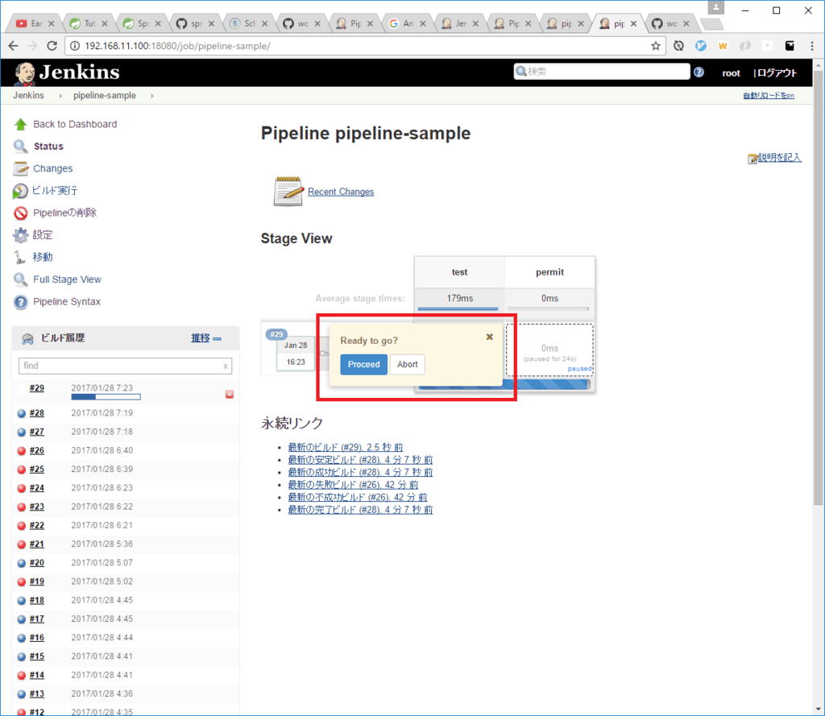Toggle auto-reload with 自動リロードをon link
Viewport: 825px width, 716px height.
click(x=768, y=96)
